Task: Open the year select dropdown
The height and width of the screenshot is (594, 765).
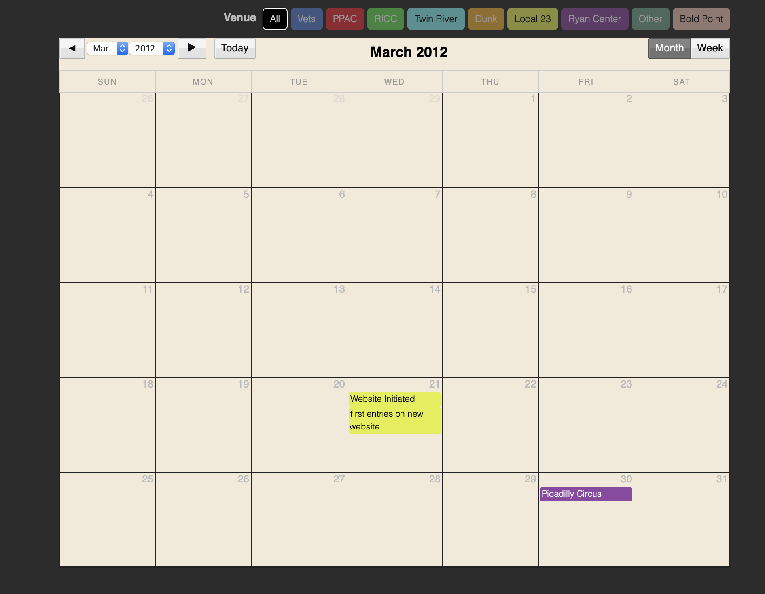Action: click(152, 48)
